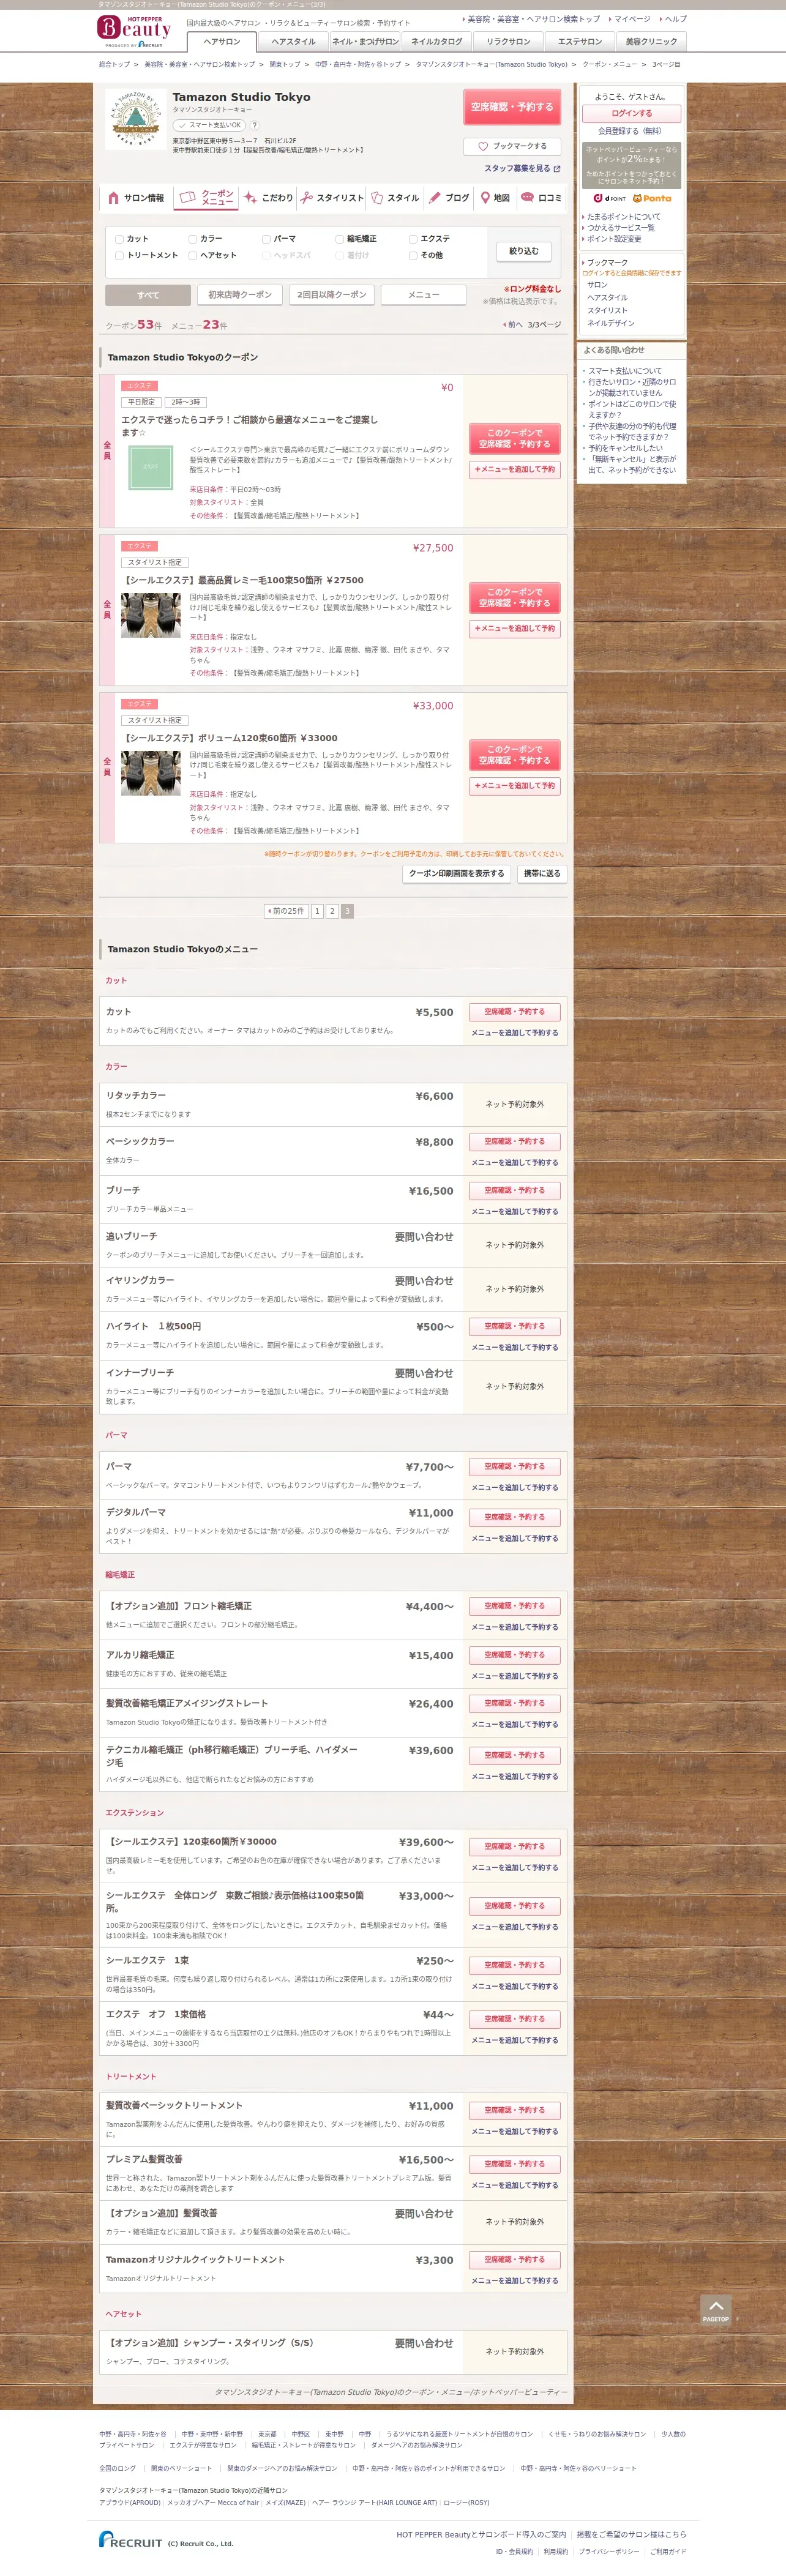Reserve with the ¥0 consultation coupon
Screen dimensions: 786x2576
515,438
